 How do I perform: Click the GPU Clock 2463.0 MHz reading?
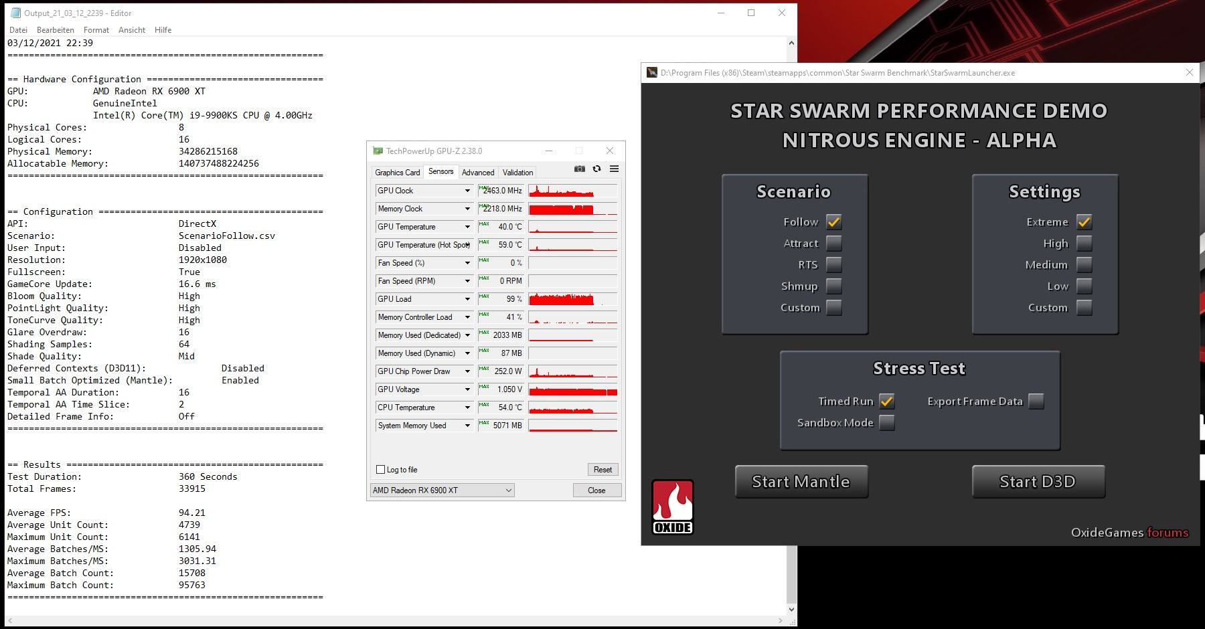click(501, 191)
